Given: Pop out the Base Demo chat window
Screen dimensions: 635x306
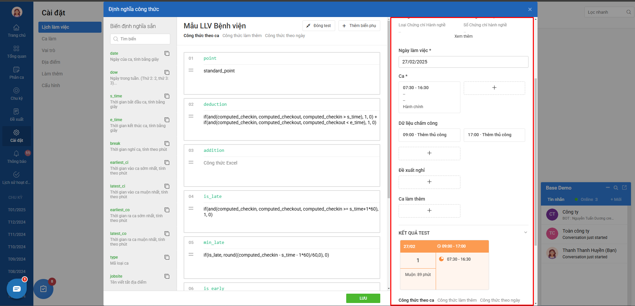Looking at the screenshot, I should [x=624, y=188].
